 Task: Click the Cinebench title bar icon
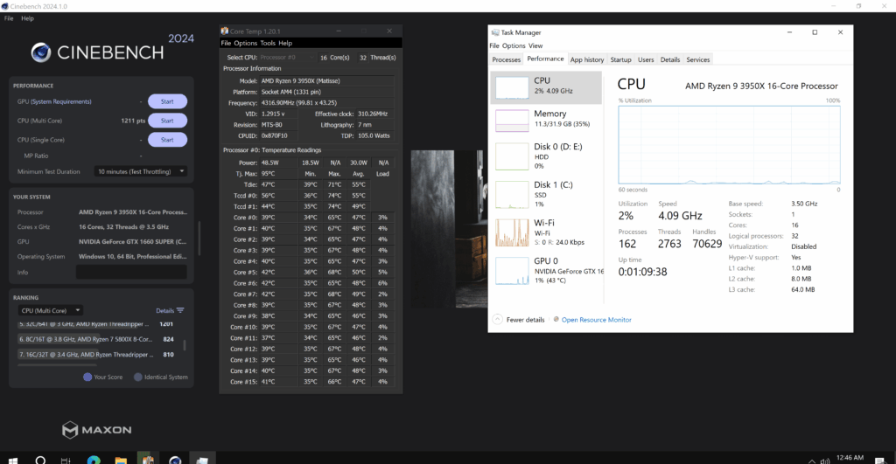click(5, 6)
